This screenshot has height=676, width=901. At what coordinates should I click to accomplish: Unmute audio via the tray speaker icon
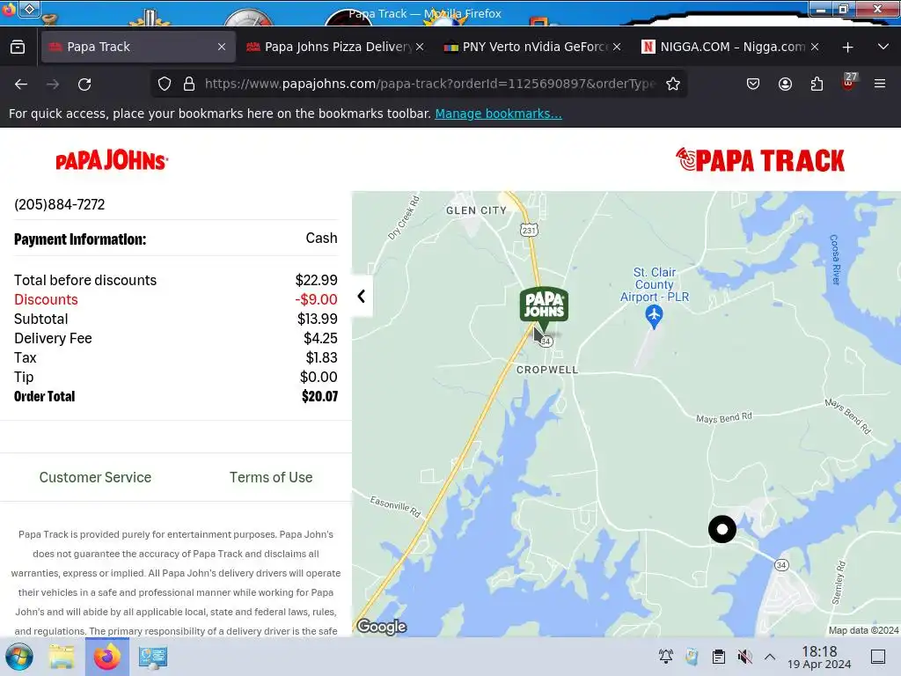(744, 657)
